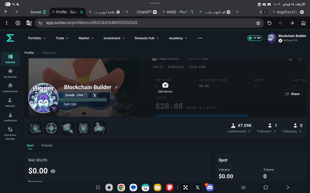
Task: Open the Blockchain Builder account menu
Action: [x=287, y=38]
